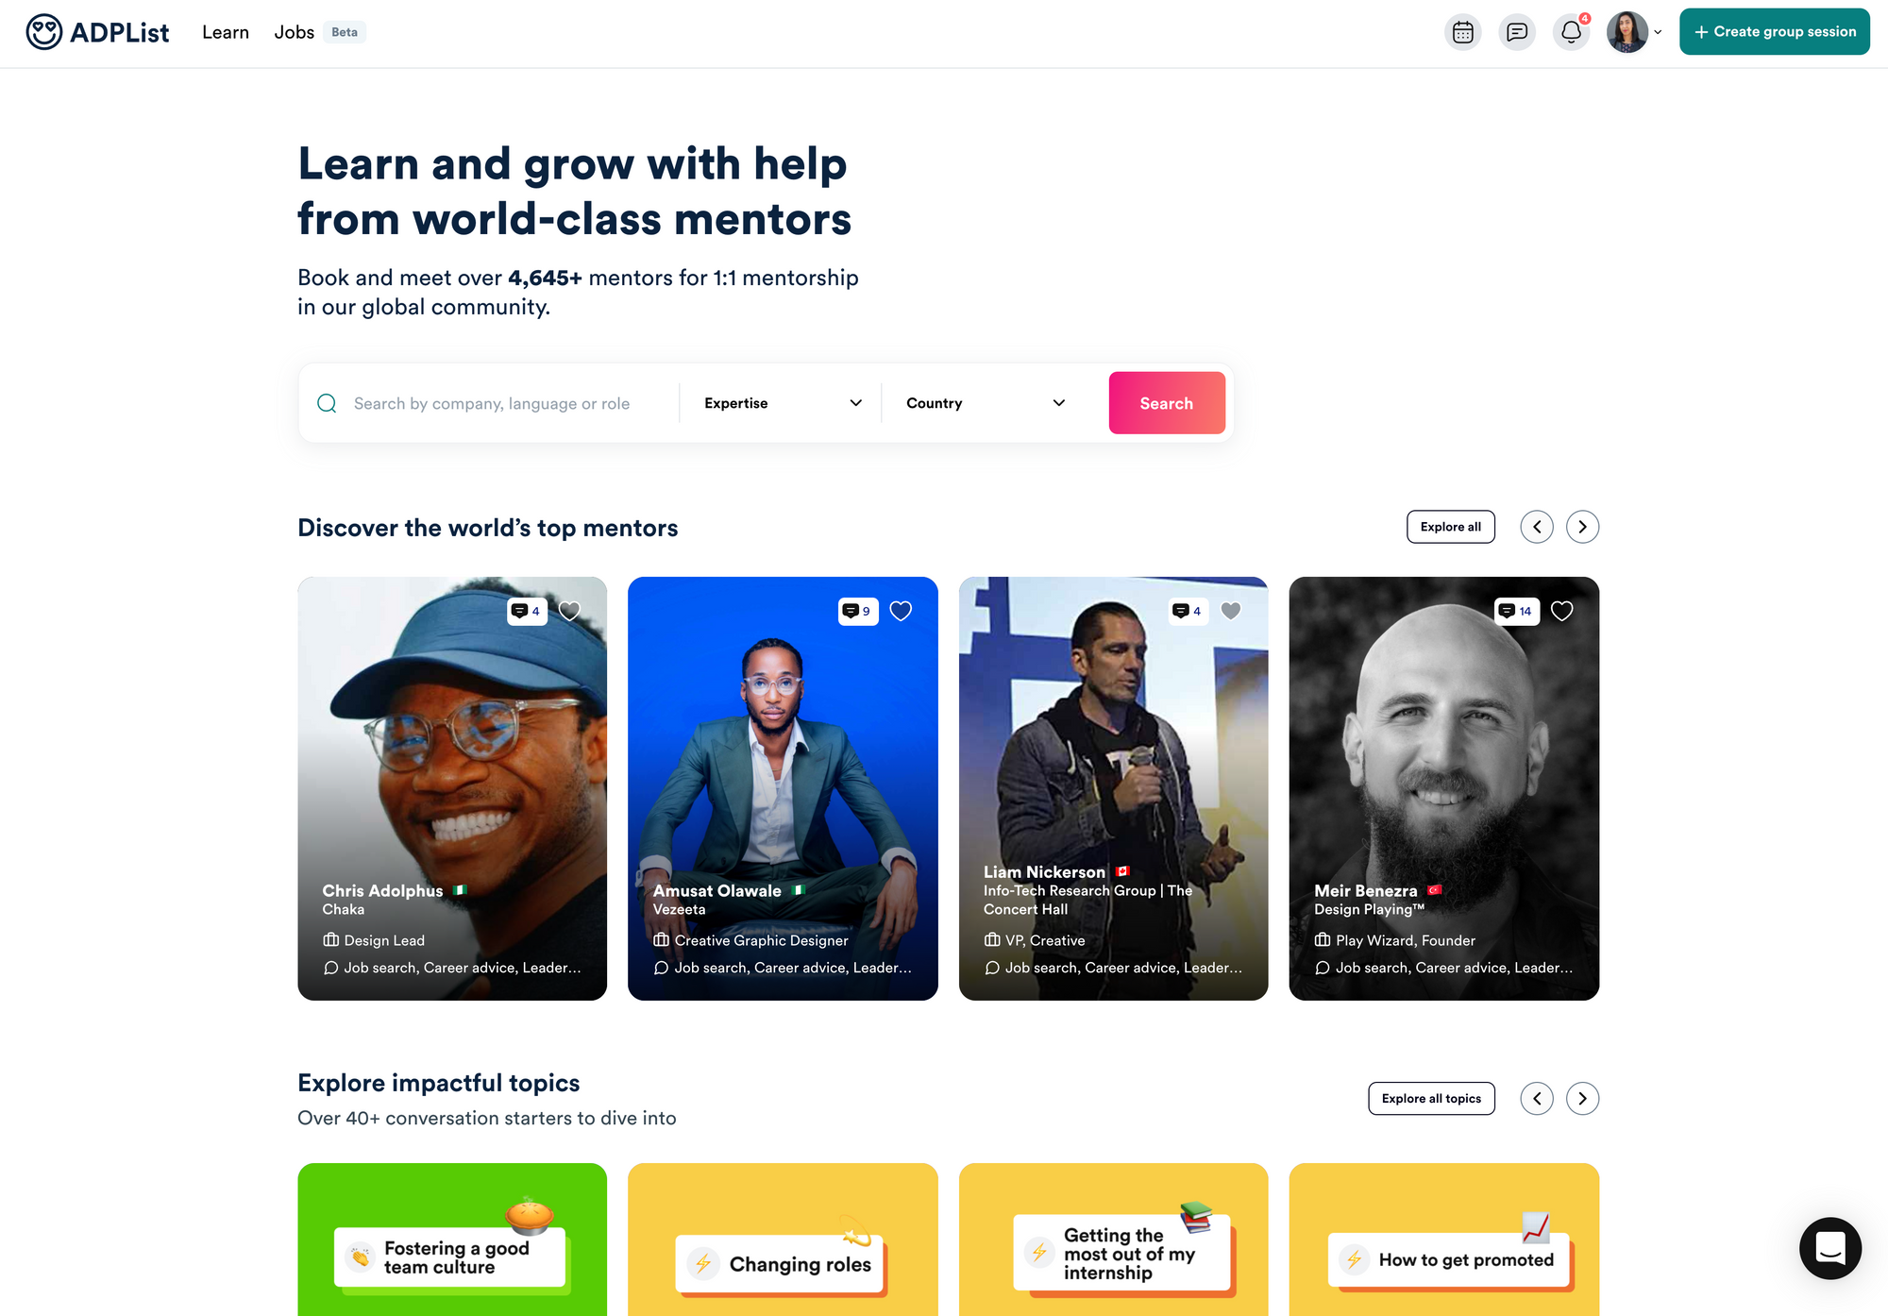Click the Learn menu item
The width and height of the screenshot is (1888, 1316).
click(226, 31)
